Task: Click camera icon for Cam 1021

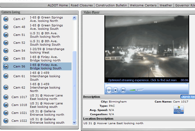Action: [6, 113]
